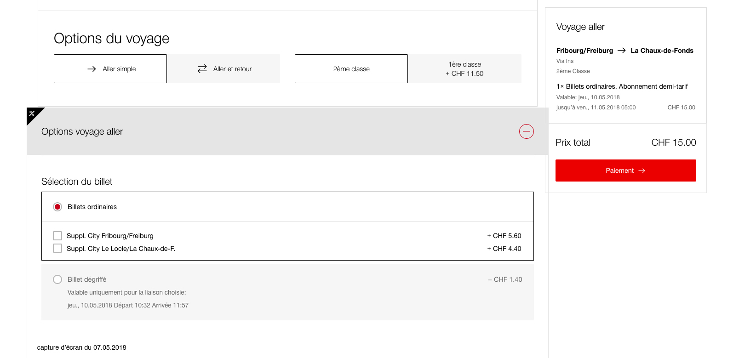
Task: Select the Billet dégriffé radio button
Action: (57, 279)
